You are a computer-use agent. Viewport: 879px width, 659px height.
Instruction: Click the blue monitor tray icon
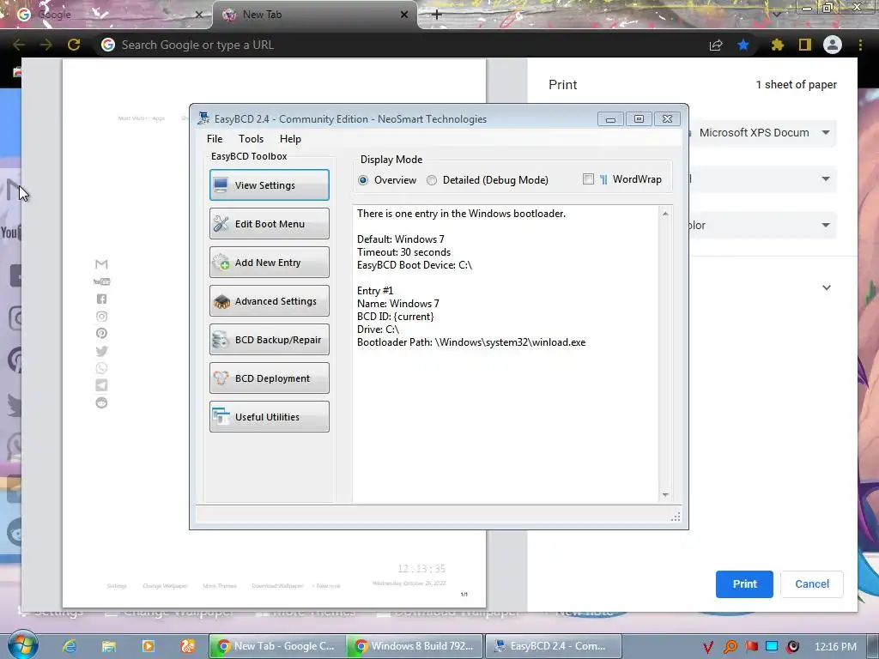click(772, 646)
